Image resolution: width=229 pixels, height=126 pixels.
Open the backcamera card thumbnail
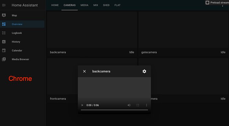click(92, 30)
